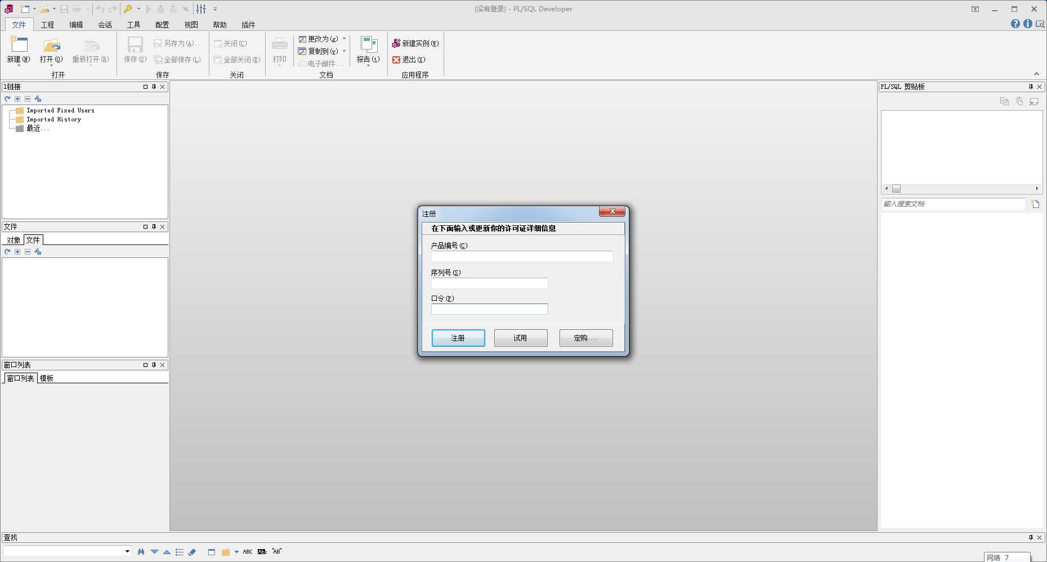Pin the 链接 panel with pushpin
The height and width of the screenshot is (562, 1047).
(154, 87)
